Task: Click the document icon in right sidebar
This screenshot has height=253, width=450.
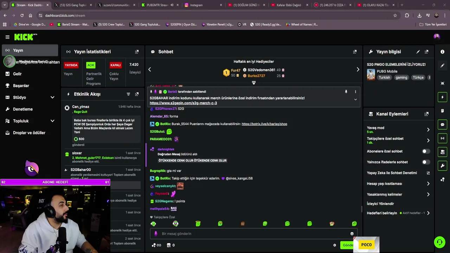Action: click(442, 111)
